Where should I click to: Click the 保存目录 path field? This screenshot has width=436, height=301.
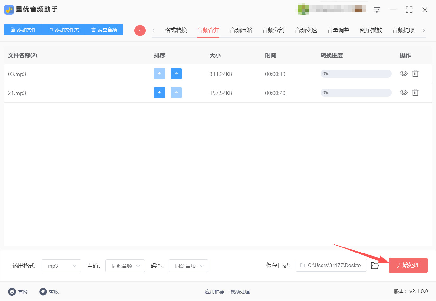[x=331, y=265]
